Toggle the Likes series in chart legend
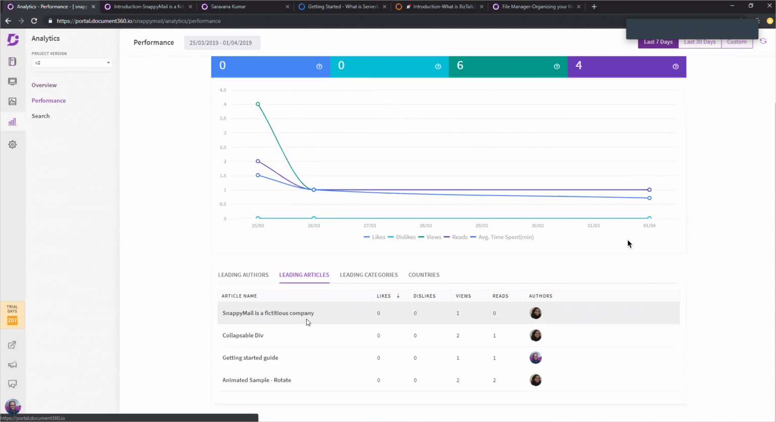The image size is (776, 422). pyautogui.click(x=374, y=237)
